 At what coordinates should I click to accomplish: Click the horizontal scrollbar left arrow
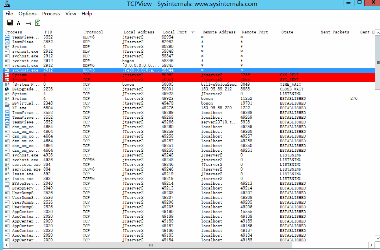tap(7, 245)
